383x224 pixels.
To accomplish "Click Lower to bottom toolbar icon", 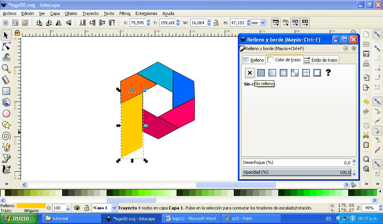I will pyautogui.click(x=83, y=23).
